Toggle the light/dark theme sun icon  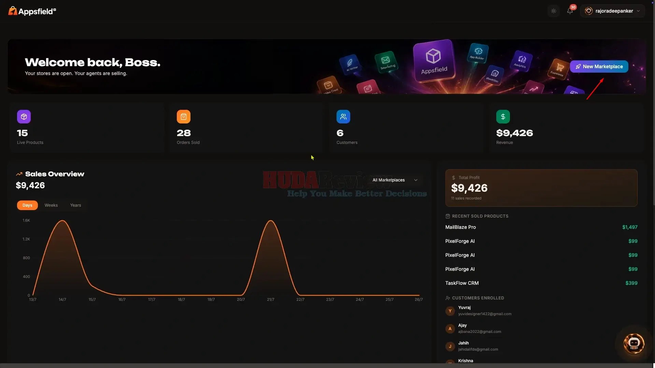553,11
